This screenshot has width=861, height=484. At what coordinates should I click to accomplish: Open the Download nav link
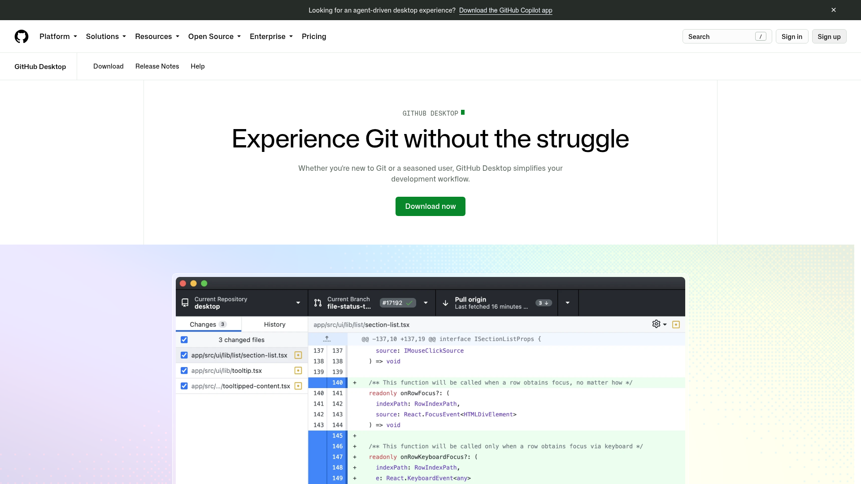click(x=109, y=66)
